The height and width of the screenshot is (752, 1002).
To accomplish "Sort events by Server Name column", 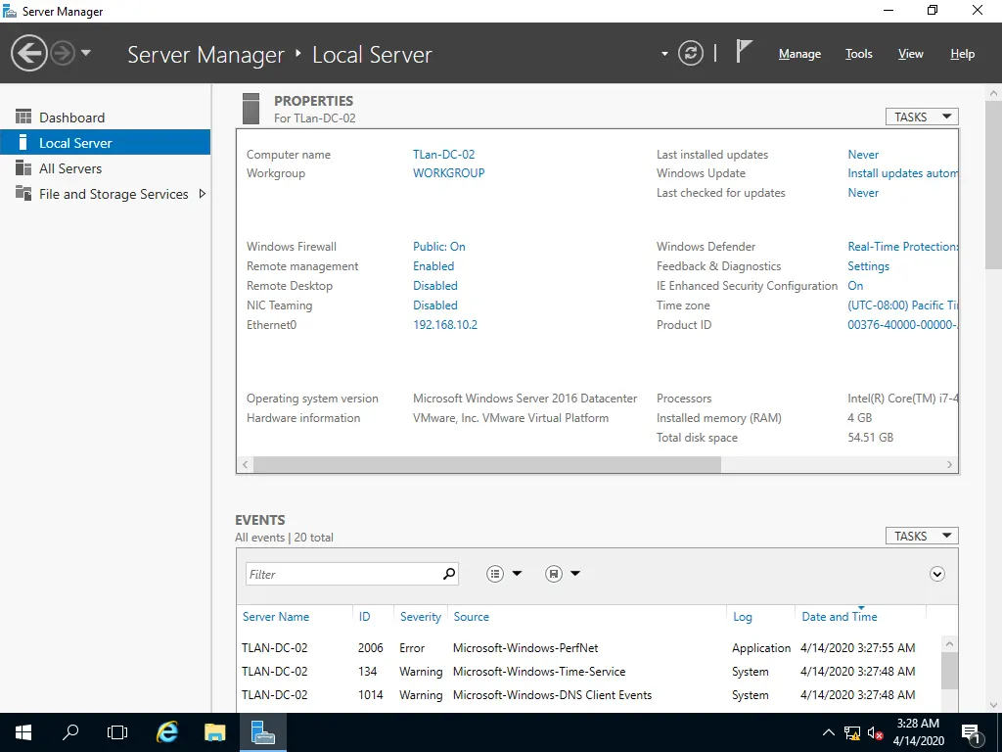I will (275, 617).
